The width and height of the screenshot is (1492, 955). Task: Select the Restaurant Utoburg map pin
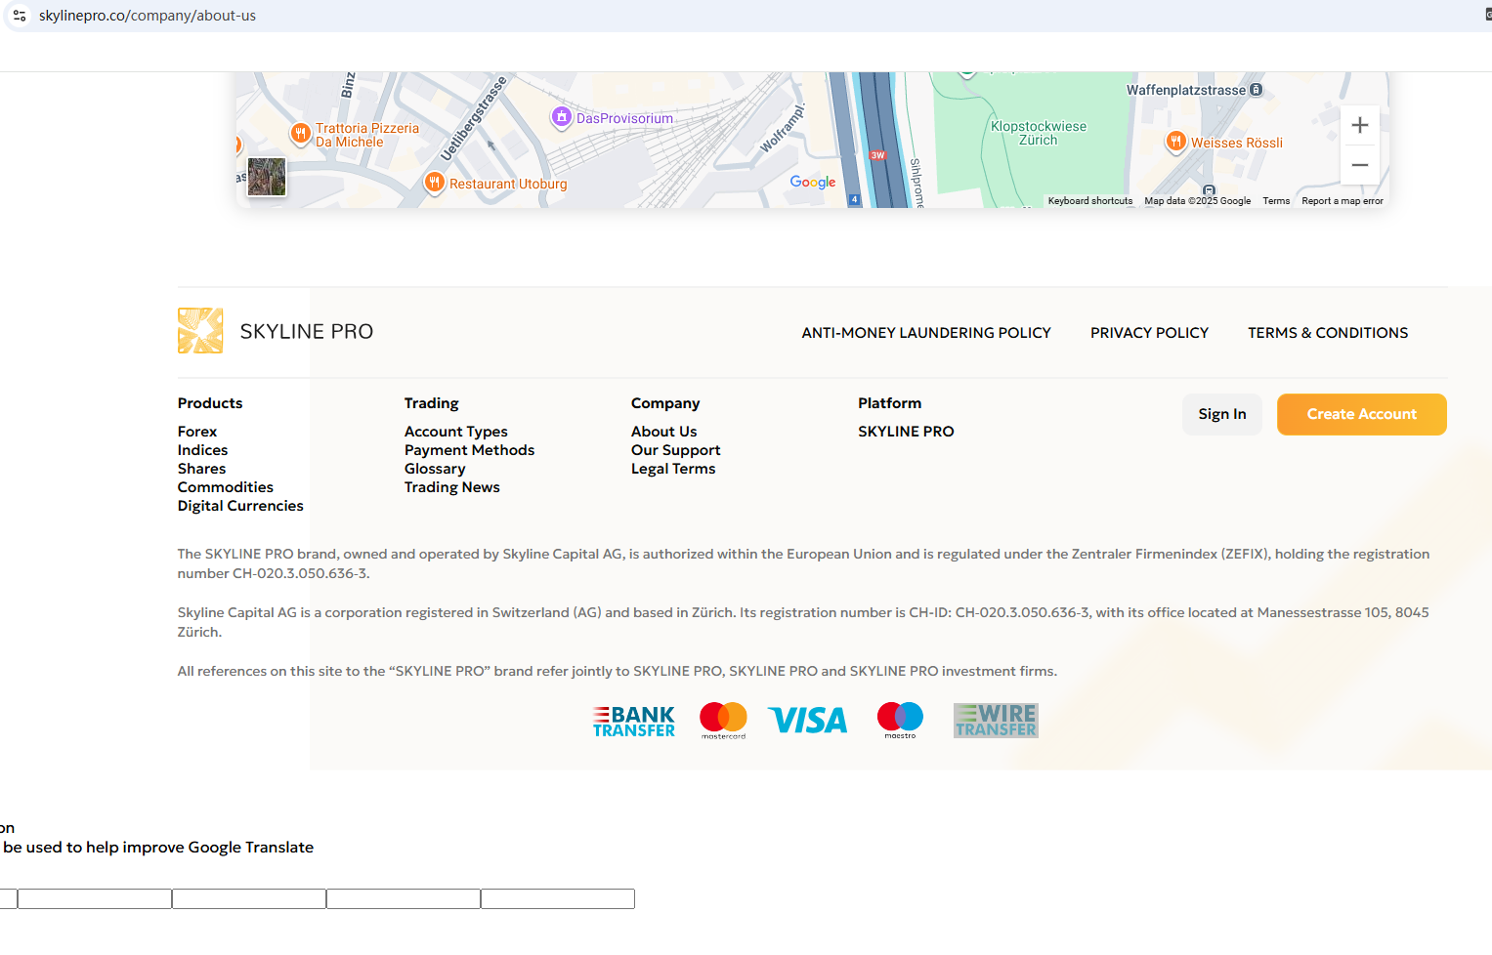pos(435,182)
